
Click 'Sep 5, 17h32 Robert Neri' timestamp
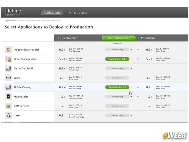click(x=75, y=69)
